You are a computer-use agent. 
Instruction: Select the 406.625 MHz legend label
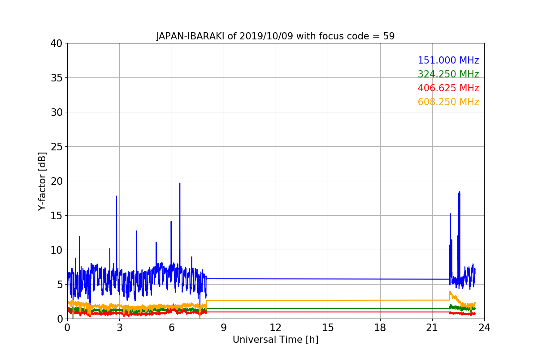(448, 88)
